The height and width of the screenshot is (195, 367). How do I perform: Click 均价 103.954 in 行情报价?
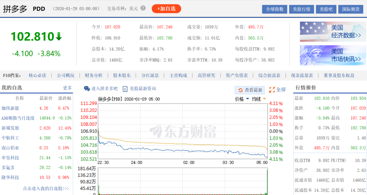pyautogui.click(x=358, y=98)
